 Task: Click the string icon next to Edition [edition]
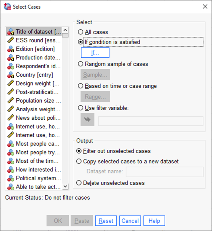click(x=10, y=49)
